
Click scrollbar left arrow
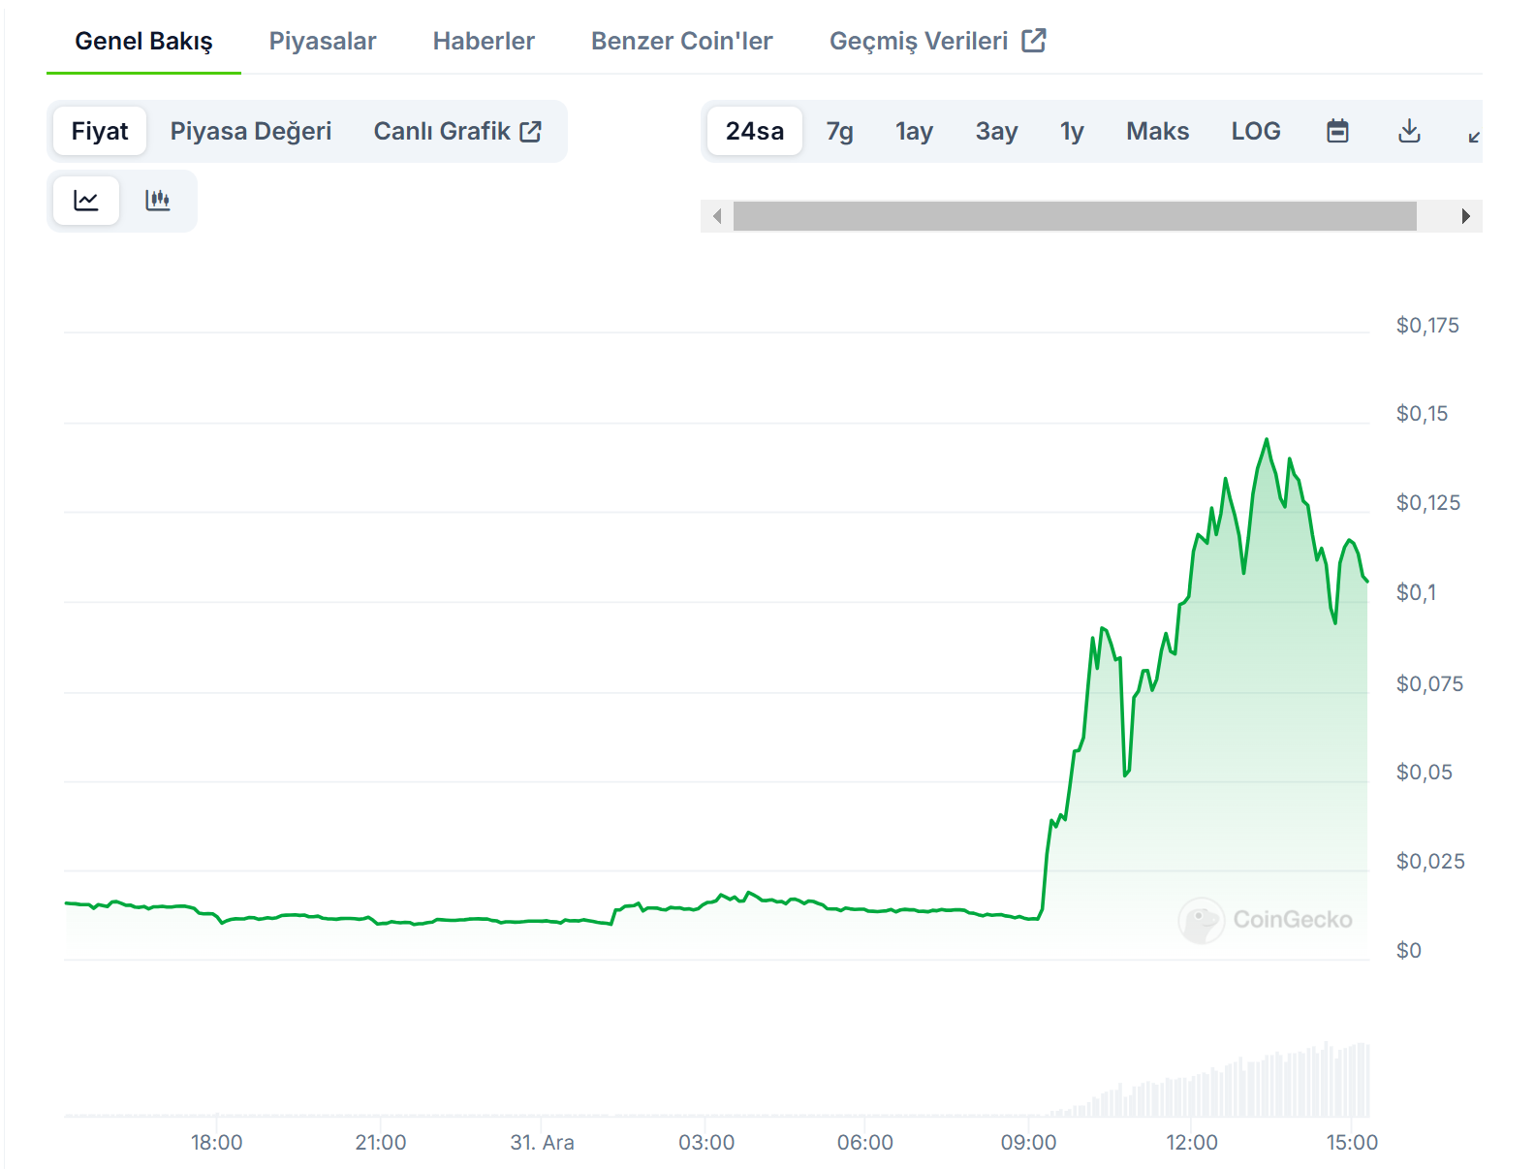pyautogui.click(x=717, y=216)
